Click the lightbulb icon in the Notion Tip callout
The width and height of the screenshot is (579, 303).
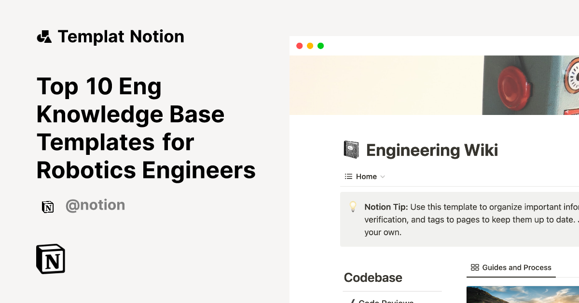click(353, 207)
